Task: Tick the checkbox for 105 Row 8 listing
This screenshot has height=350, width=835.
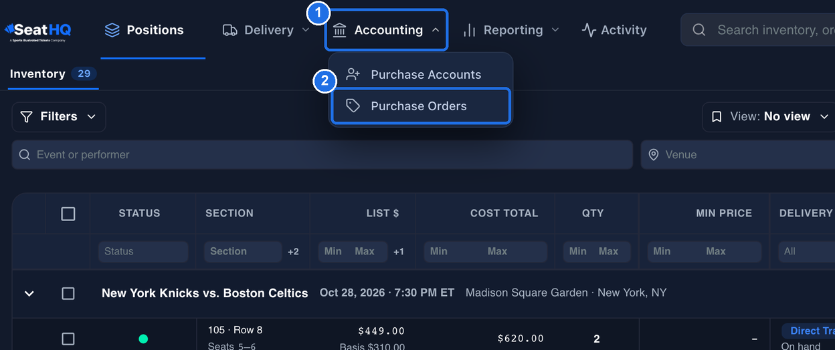Action: pyautogui.click(x=68, y=339)
